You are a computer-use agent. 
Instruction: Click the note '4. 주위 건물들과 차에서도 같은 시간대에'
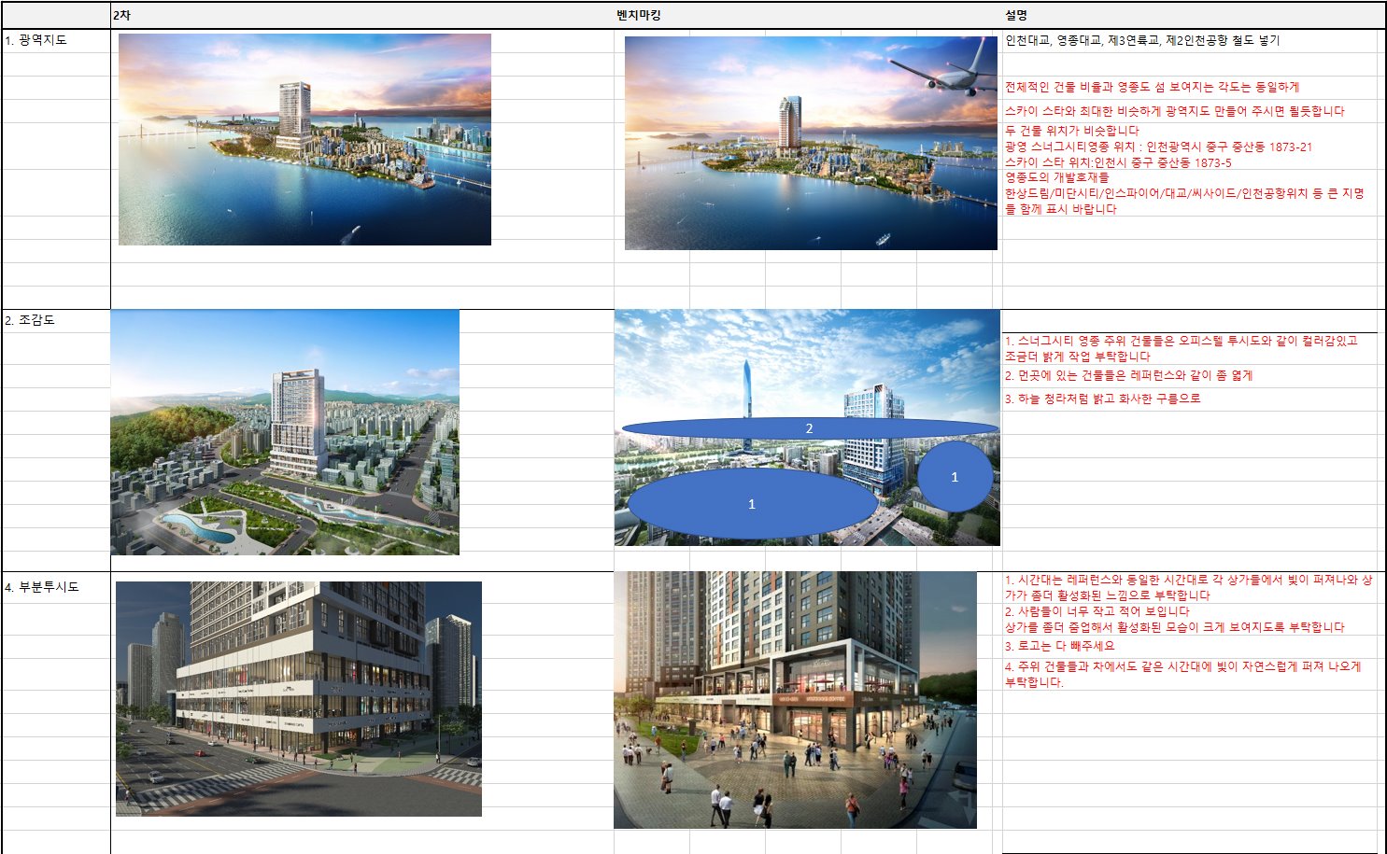point(1183,674)
